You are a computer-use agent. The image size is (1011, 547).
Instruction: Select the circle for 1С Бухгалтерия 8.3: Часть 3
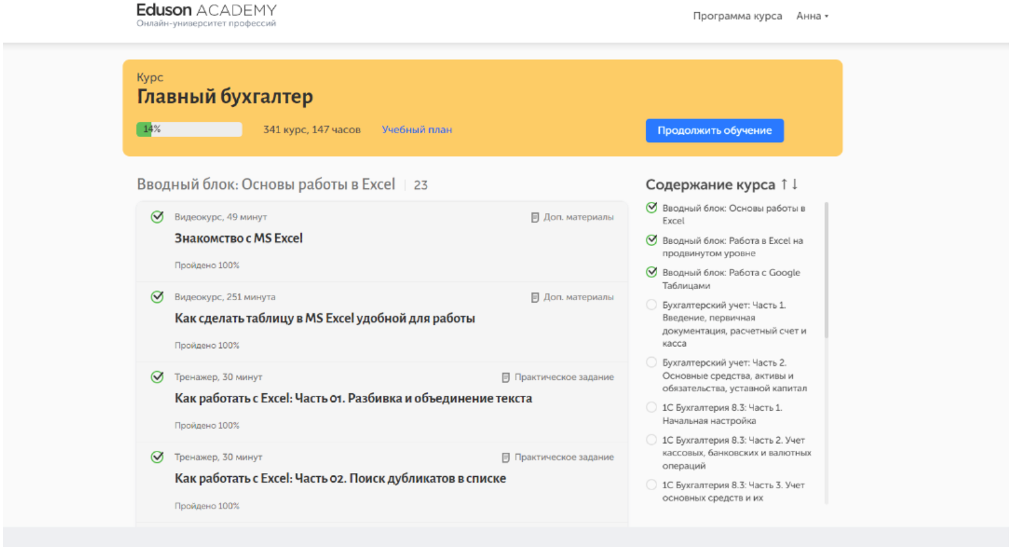click(651, 485)
